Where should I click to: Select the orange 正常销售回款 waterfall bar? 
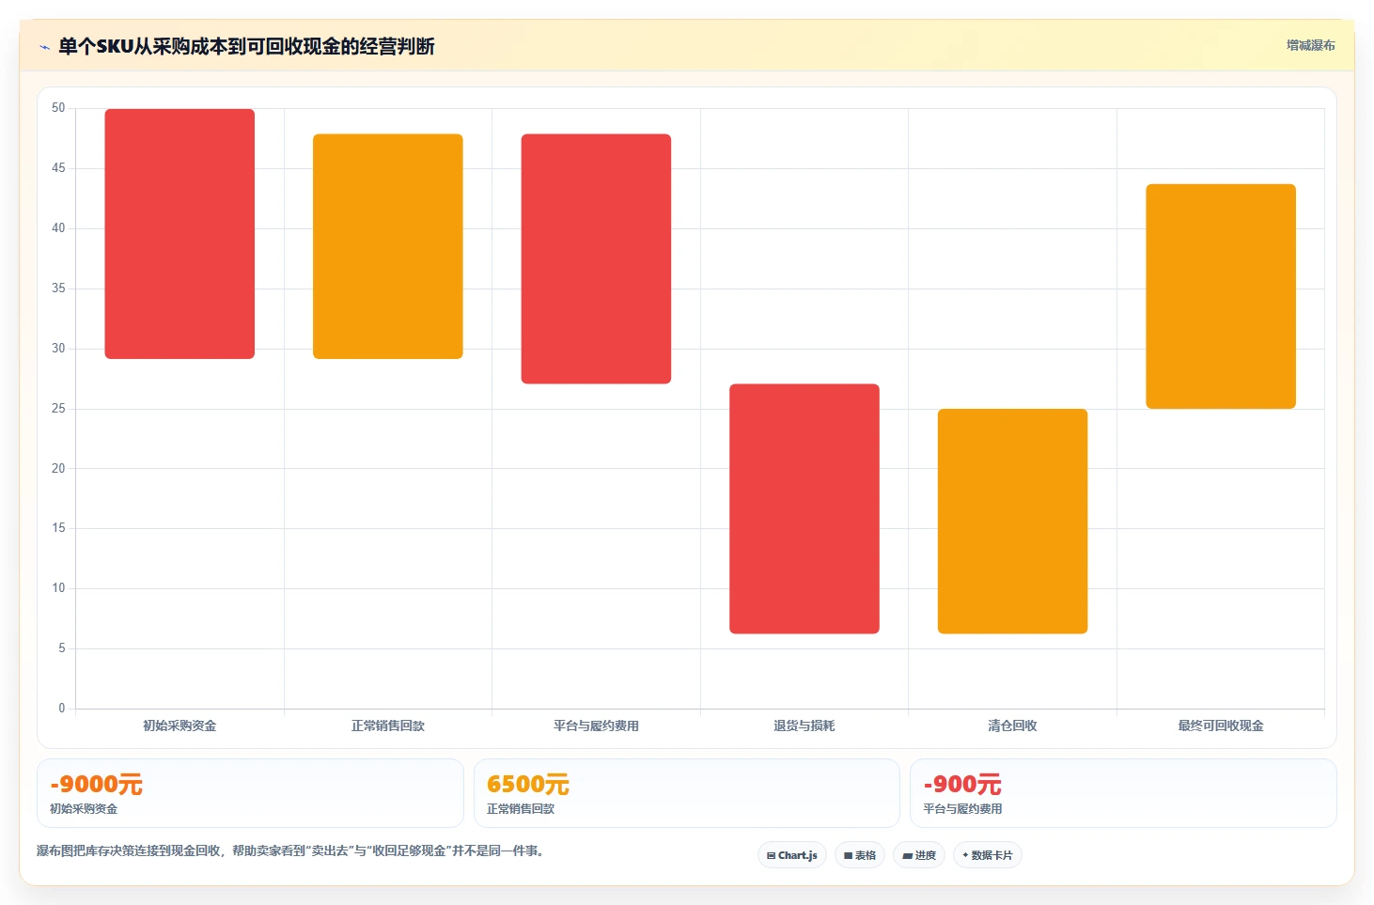point(388,246)
